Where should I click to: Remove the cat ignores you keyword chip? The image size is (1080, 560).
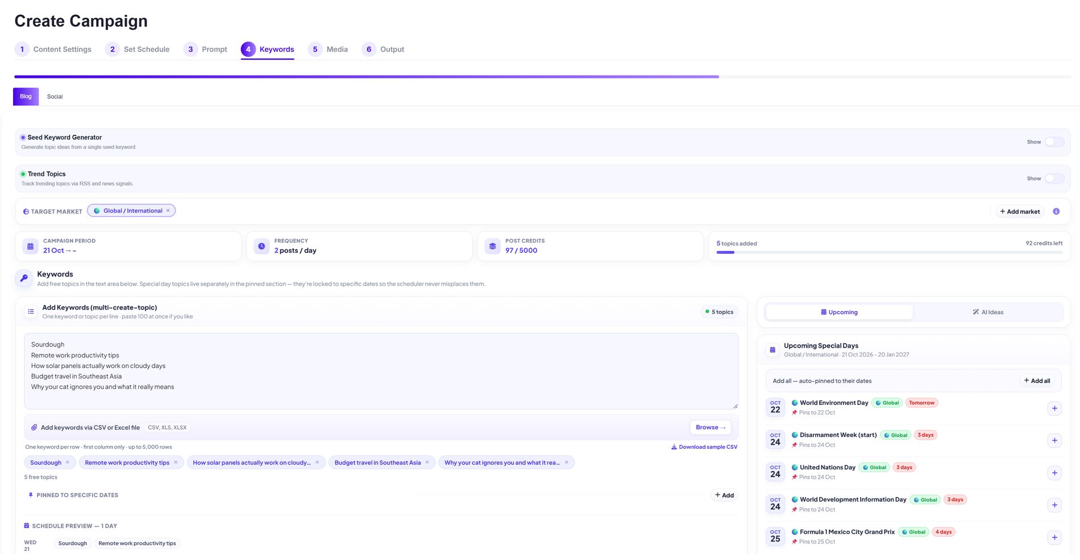pos(566,462)
